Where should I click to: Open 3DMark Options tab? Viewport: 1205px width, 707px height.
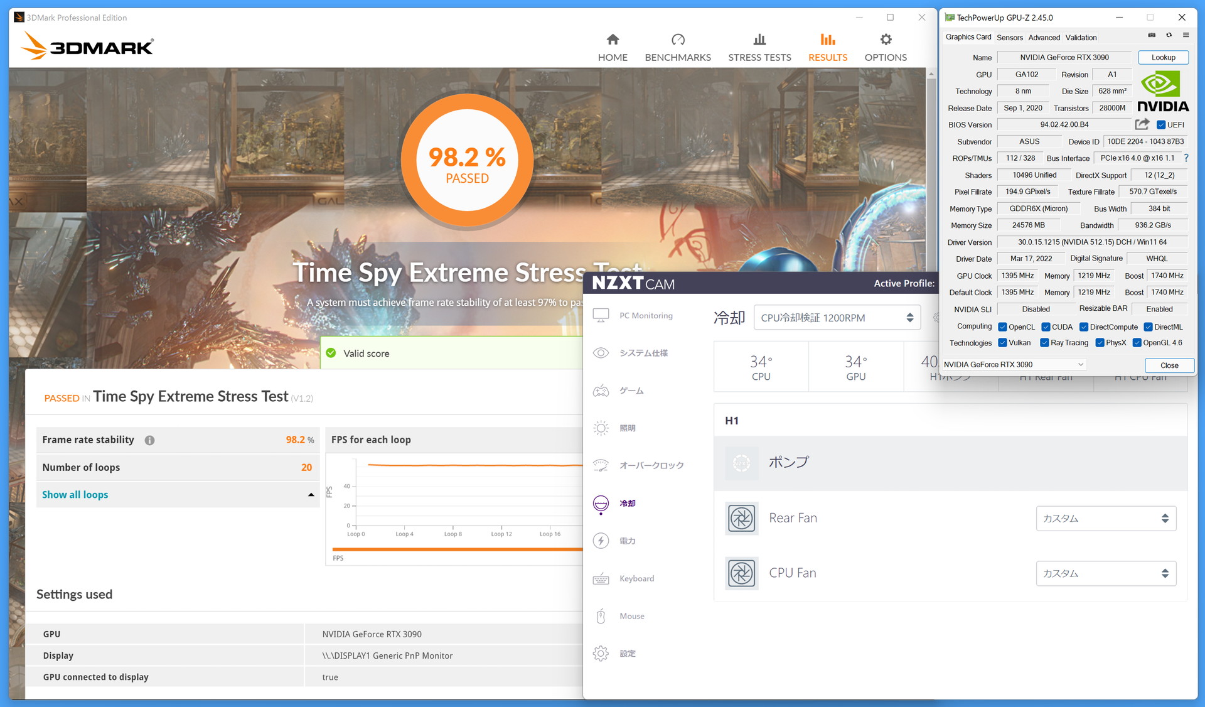(886, 48)
